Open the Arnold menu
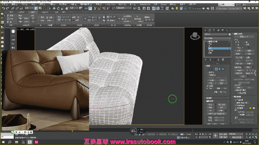 pos(164,4)
